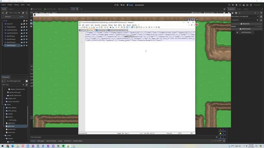Toggle visibility of ItemPickup2 node

coord(26,39)
